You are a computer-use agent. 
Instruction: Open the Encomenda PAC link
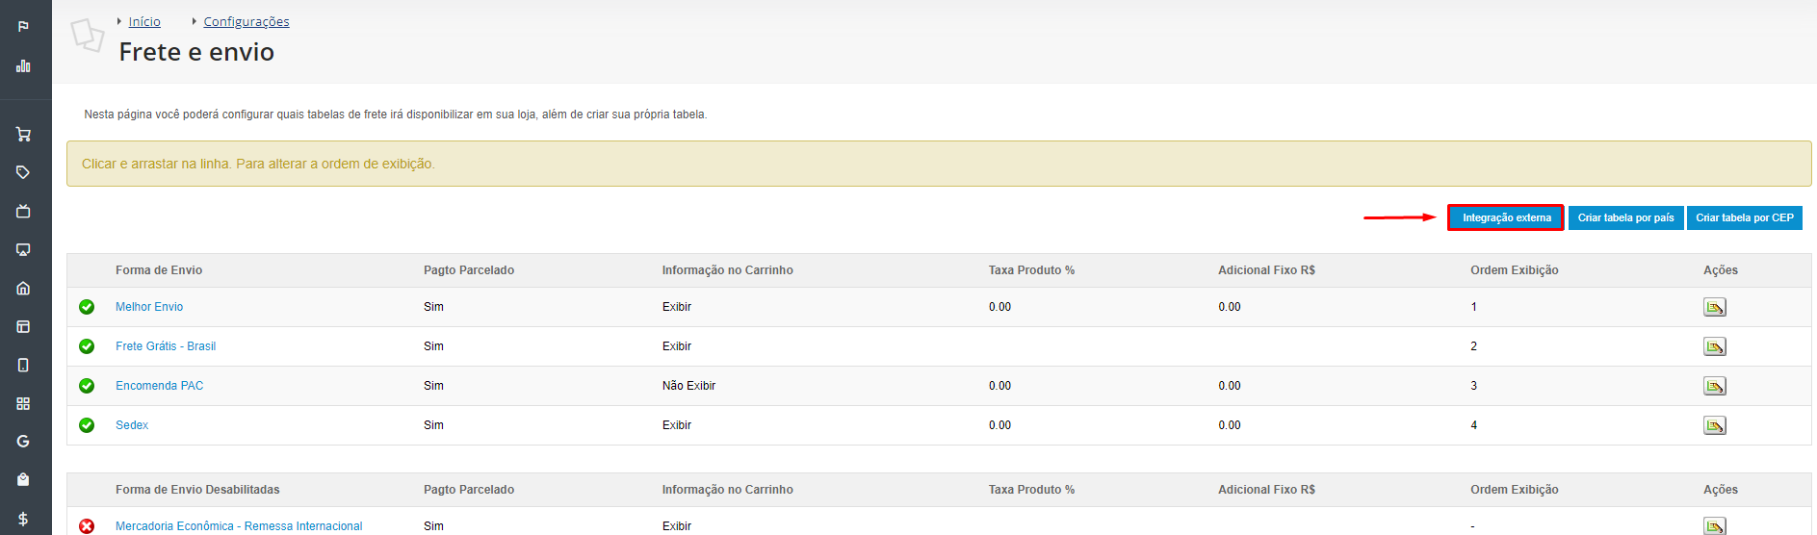click(160, 386)
